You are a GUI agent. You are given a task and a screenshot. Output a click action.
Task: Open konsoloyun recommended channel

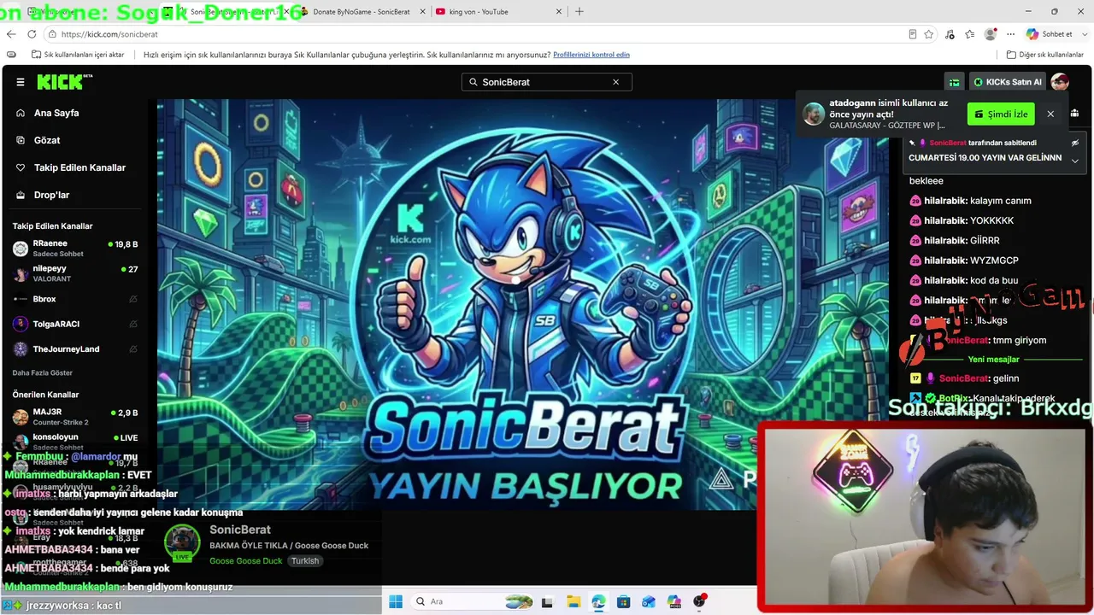pos(75,442)
